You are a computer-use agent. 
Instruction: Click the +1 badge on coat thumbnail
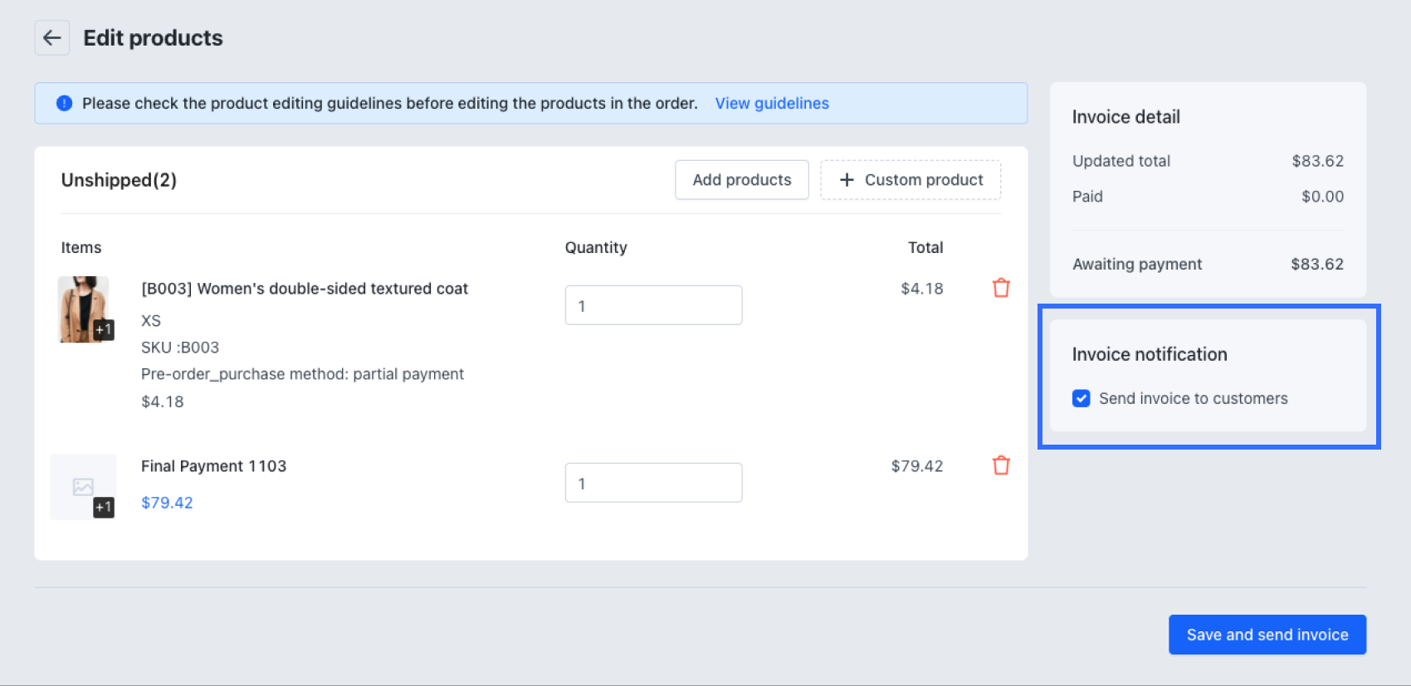(x=103, y=329)
